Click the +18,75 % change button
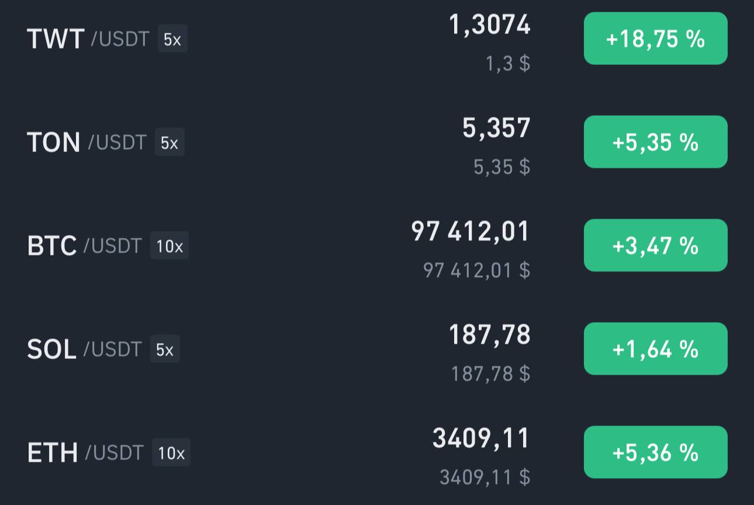754x505 pixels. coord(656,38)
